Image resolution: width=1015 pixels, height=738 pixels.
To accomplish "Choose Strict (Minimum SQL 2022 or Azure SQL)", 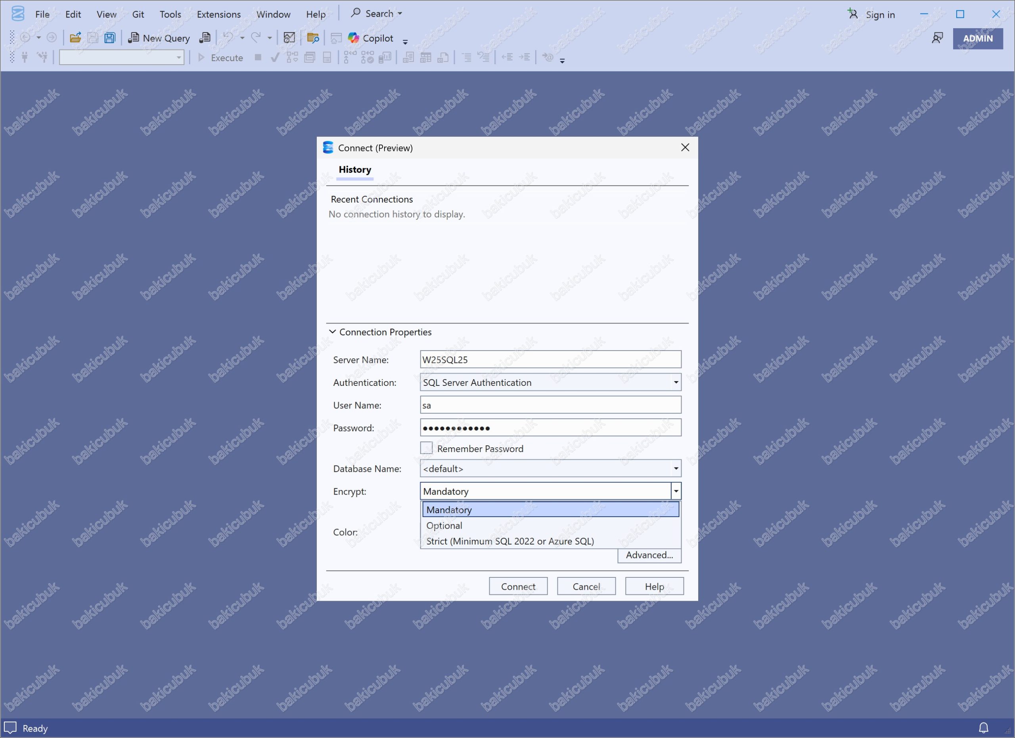I will coord(551,541).
